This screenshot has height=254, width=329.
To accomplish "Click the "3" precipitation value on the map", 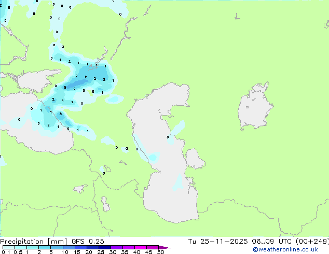I will point(60,114).
